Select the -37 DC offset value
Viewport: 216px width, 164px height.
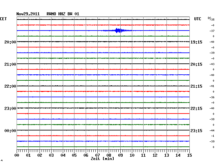[213, 31]
